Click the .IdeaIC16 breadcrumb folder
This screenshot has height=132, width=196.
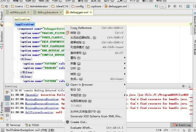[60, 6]
